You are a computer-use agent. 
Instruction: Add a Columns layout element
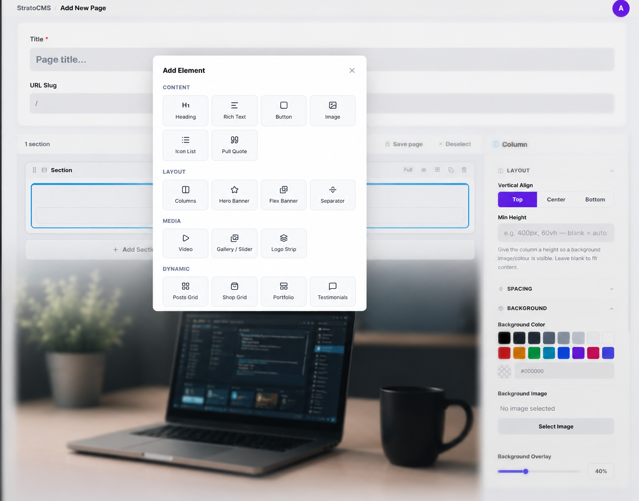pyautogui.click(x=185, y=195)
